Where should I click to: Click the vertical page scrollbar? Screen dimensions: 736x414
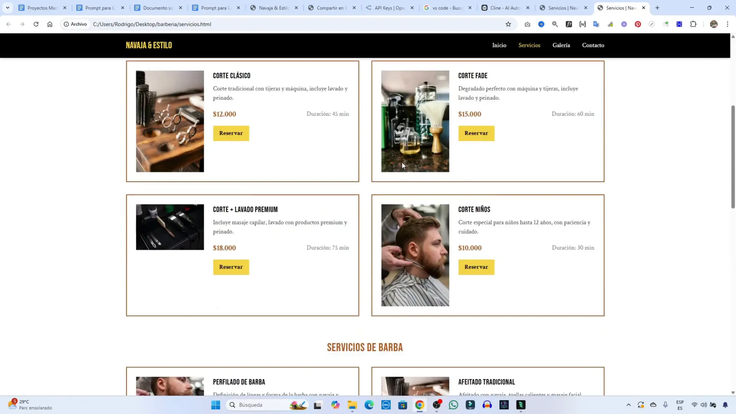tap(732, 156)
